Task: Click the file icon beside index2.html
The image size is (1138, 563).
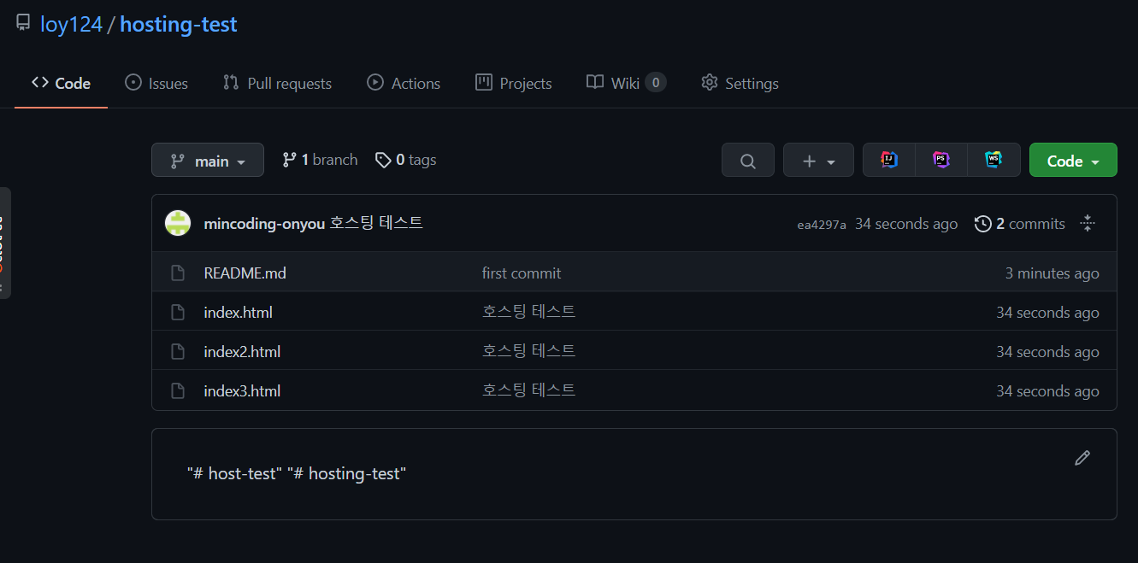Action: point(178,352)
